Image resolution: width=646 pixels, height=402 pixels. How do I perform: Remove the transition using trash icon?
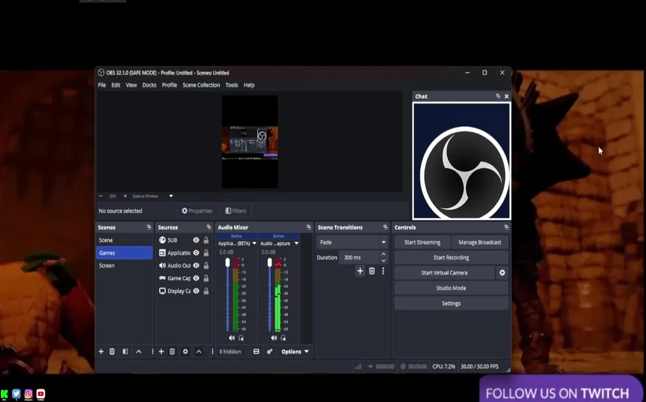[372, 271]
